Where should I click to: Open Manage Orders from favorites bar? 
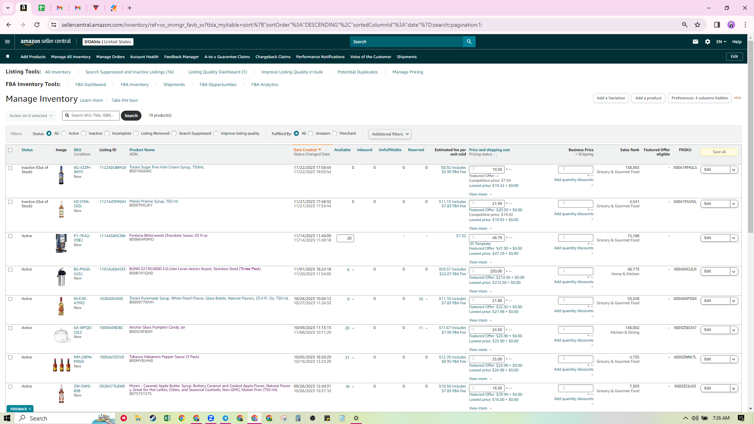110,57
